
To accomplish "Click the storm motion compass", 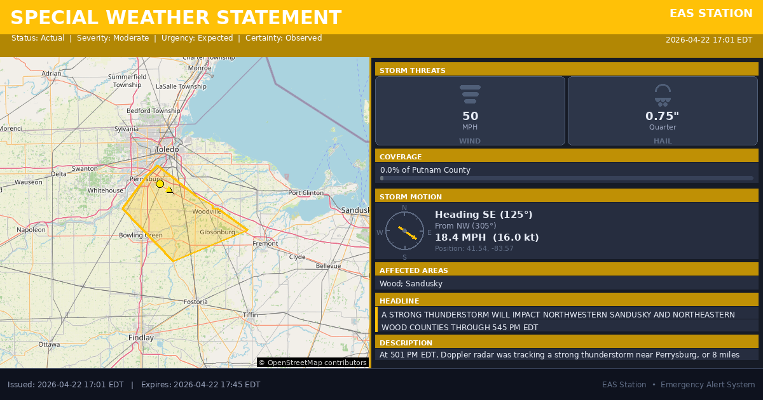I will [x=404, y=231].
